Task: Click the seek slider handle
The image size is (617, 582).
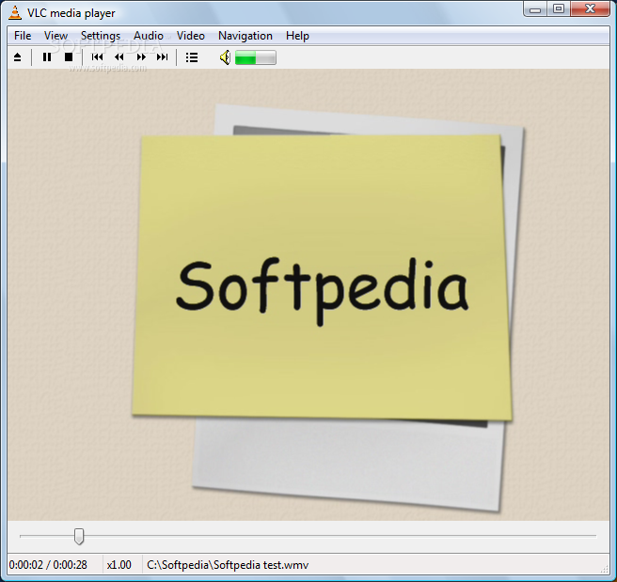Action: (x=79, y=536)
